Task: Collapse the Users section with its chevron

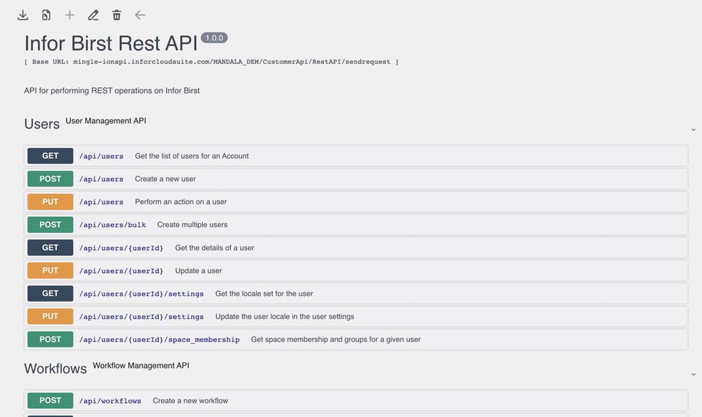Action: click(x=693, y=129)
